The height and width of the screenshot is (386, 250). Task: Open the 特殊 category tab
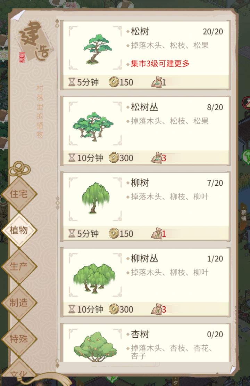[x=19, y=339]
